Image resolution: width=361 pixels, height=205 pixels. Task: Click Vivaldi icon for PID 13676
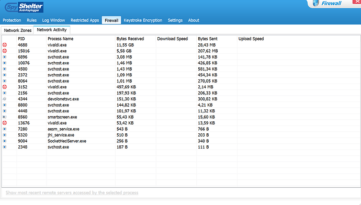pyautogui.click(x=5, y=123)
